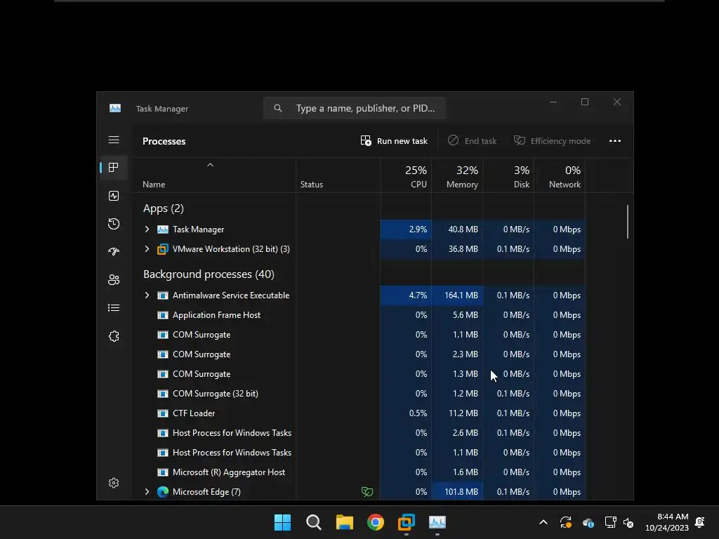Click the Task Manager taskbar icon
Image resolution: width=719 pixels, height=539 pixels.
437,522
